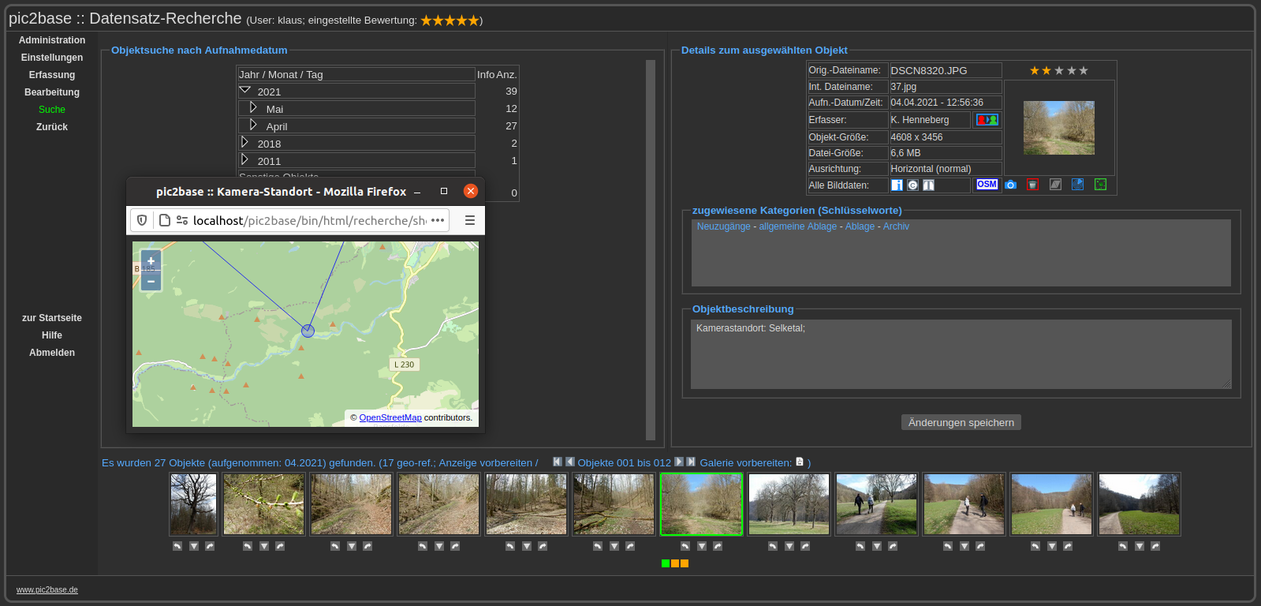Click the Änderungen speichern button
The image size is (1261, 606).
pos(961,423)
